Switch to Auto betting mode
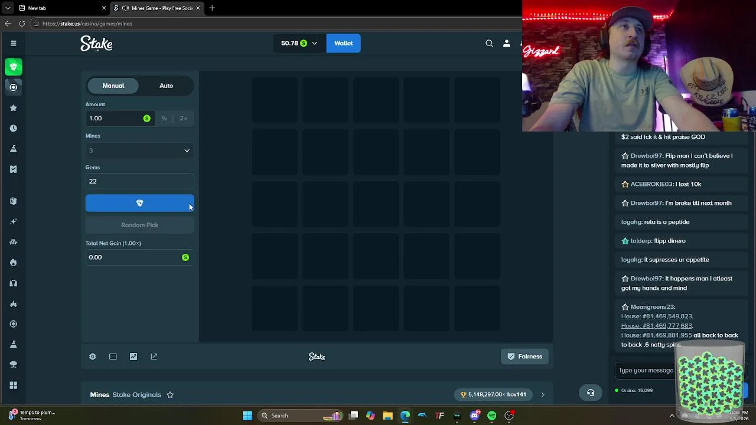 point(166,86)
